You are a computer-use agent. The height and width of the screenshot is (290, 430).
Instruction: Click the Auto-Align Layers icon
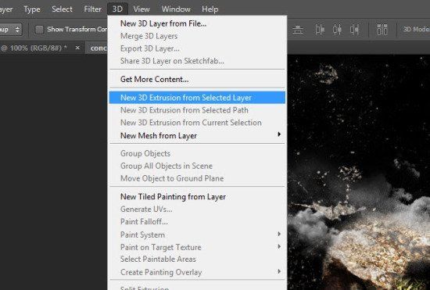[382, 30]
